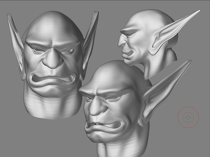Click the nose of the side-profile head
This screenshot has width=210, height=157.
click(x=121, y=42)
